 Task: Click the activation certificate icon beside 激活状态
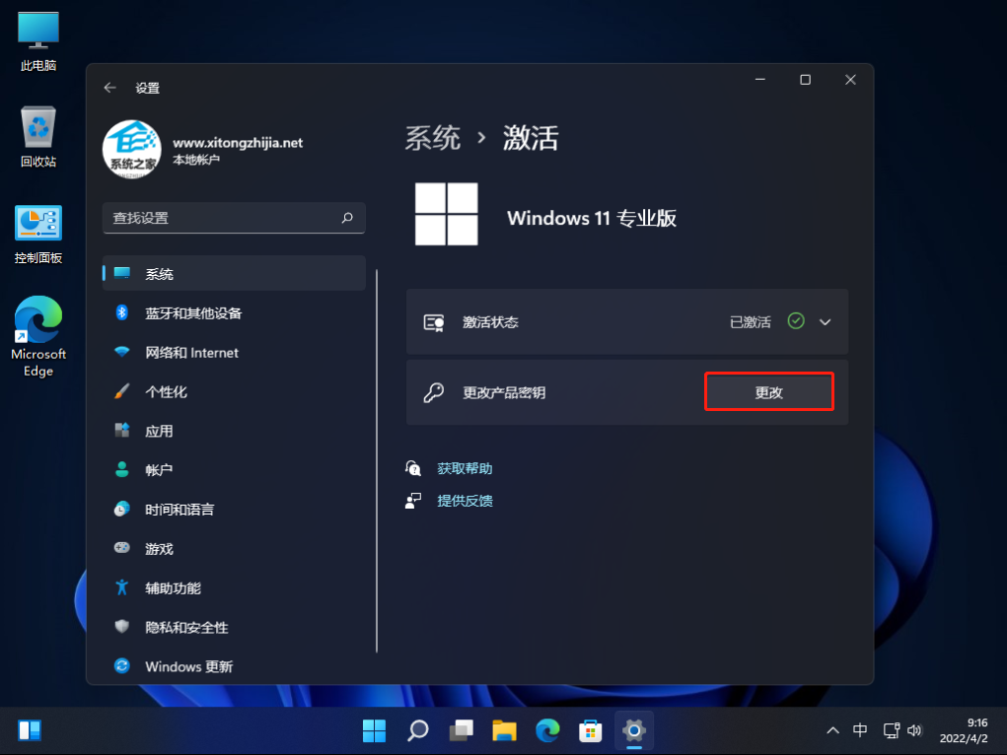[434, 322]
